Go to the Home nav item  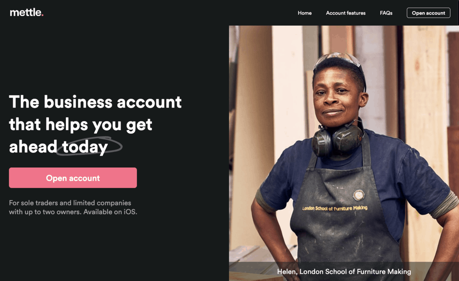304,13
